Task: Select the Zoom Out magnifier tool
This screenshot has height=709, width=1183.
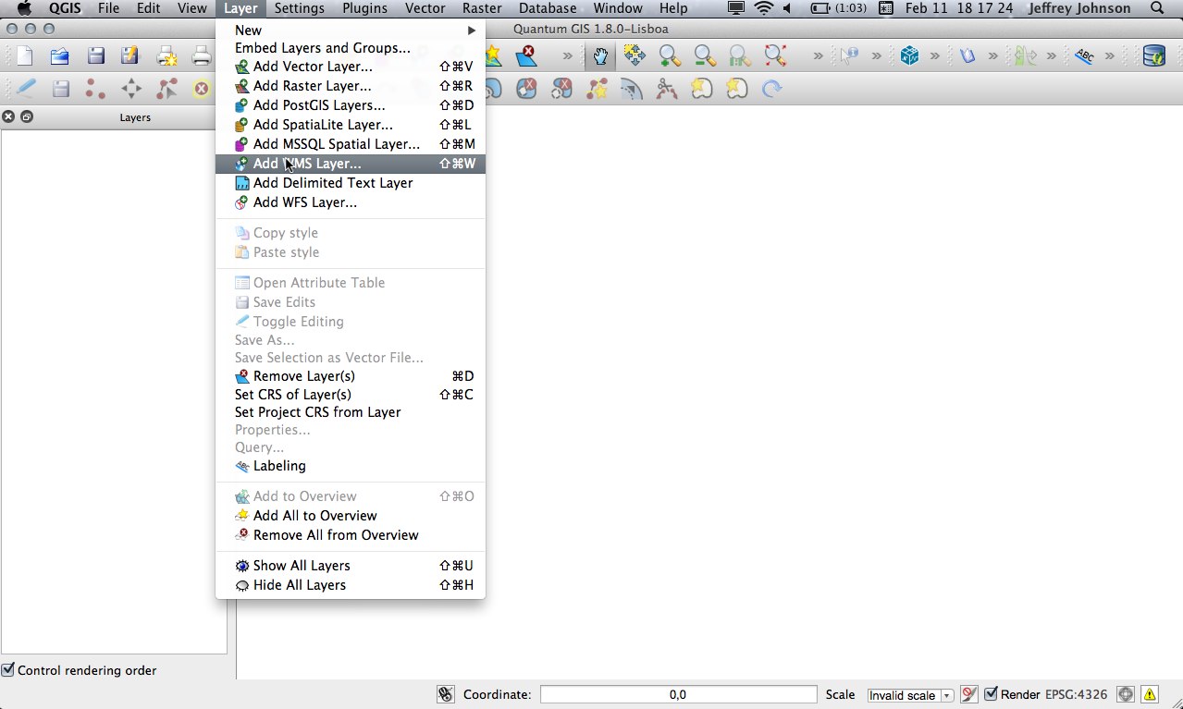Action: (x=705, y=56)
